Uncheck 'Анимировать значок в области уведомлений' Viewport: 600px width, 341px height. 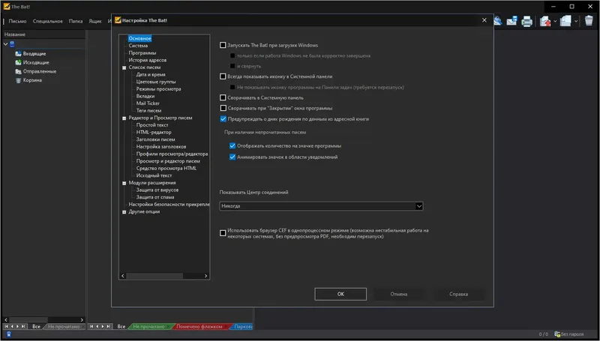click(232, 157)
